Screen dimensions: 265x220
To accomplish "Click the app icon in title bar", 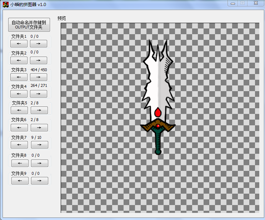I will pyautogui.click(x=6, y=5).
